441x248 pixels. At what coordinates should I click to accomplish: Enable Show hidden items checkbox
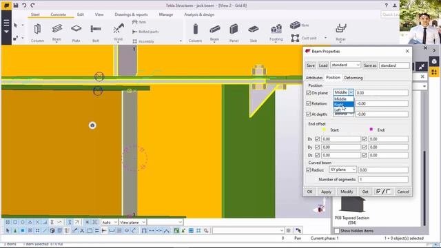(337, 231)
